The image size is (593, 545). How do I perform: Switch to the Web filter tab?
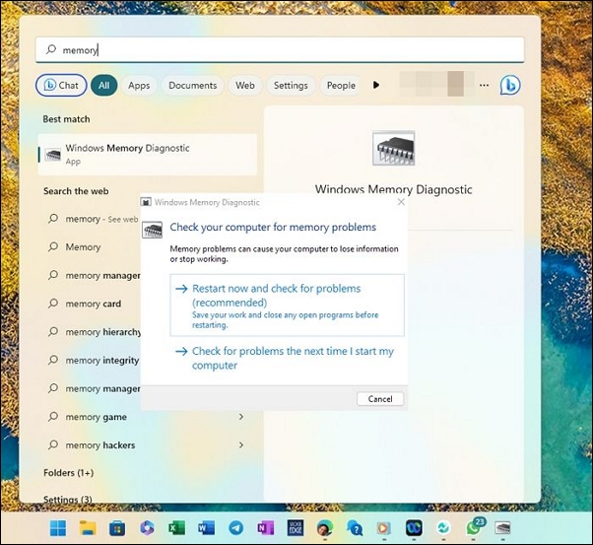click(x=245, y=86)
